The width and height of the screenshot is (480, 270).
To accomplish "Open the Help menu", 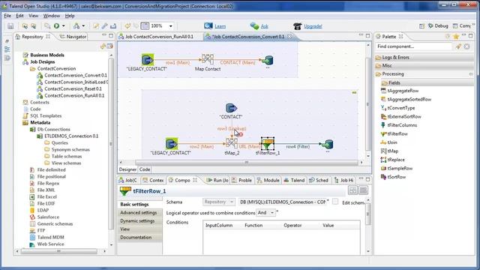I will (x=70, y=16).
